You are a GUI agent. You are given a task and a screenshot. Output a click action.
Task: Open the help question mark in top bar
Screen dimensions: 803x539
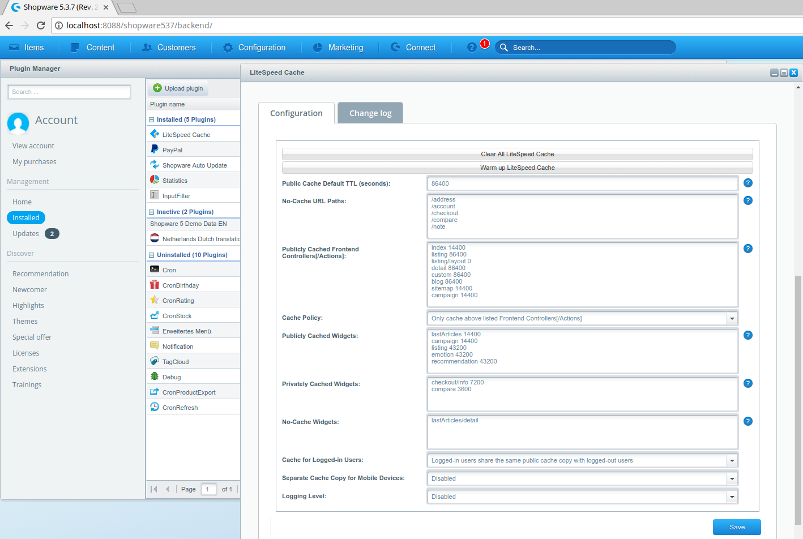[x=472, y=48]
